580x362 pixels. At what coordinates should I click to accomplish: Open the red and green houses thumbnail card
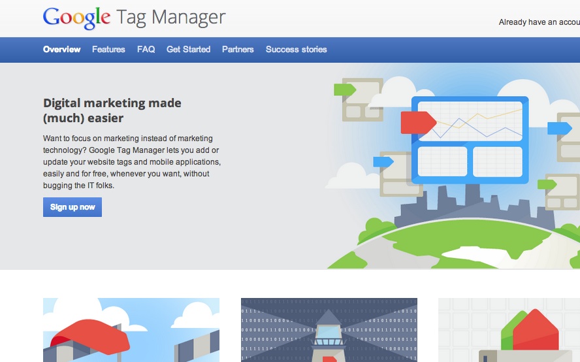(509, 330)
